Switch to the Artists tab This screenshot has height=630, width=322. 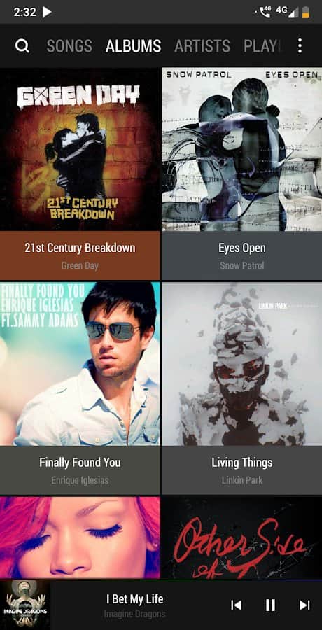(x=202, y=46)
